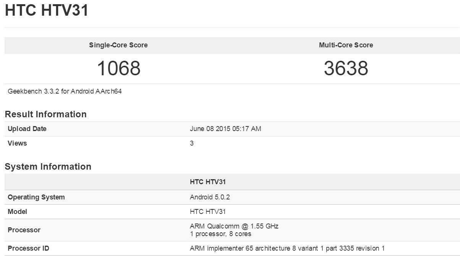Viewport: 460px width, 256px height.
Task: Click the Single-Core Score header
Action: tap(118, 45)
